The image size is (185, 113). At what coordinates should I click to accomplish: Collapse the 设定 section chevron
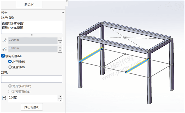pyautogui.click(x=63, y=12)
